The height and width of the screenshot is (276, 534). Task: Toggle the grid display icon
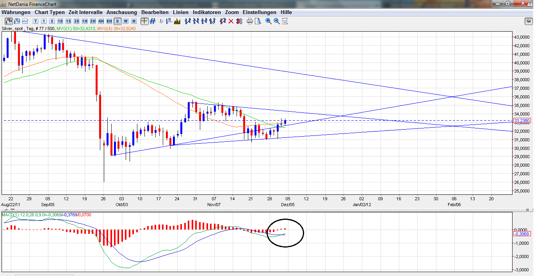(152, 21)
